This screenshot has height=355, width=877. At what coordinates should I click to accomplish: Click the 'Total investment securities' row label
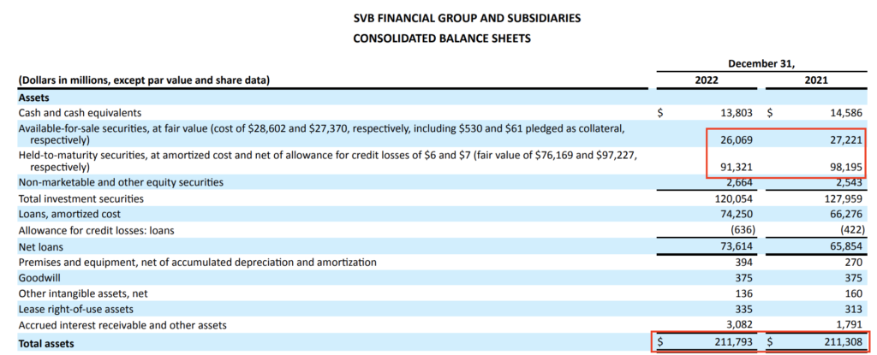[81, 198]
